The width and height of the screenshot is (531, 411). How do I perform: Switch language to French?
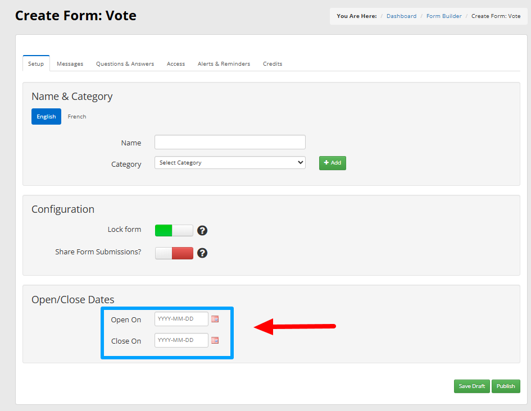coord(77,116)
